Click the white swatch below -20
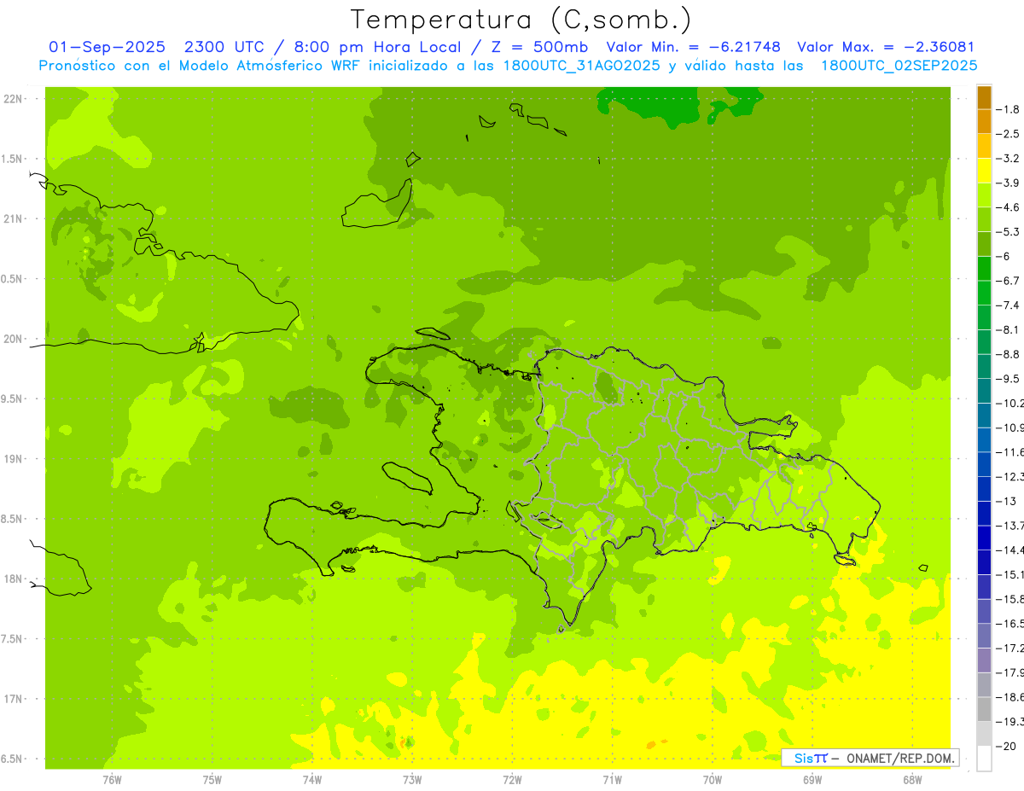The image size is (1024, 791). click(x=984, y=759)
